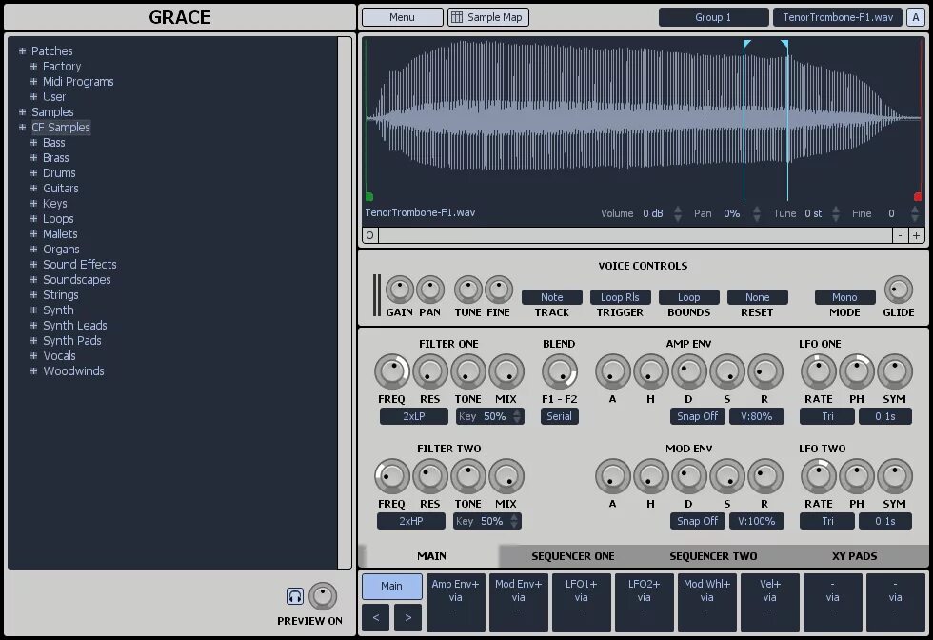Open Filter One type 2xLP dropdown
The height and width of the screenshot is (640, 933).
[414, 416]
